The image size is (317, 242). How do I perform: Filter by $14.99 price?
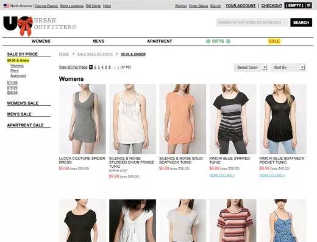click(12, 83)
